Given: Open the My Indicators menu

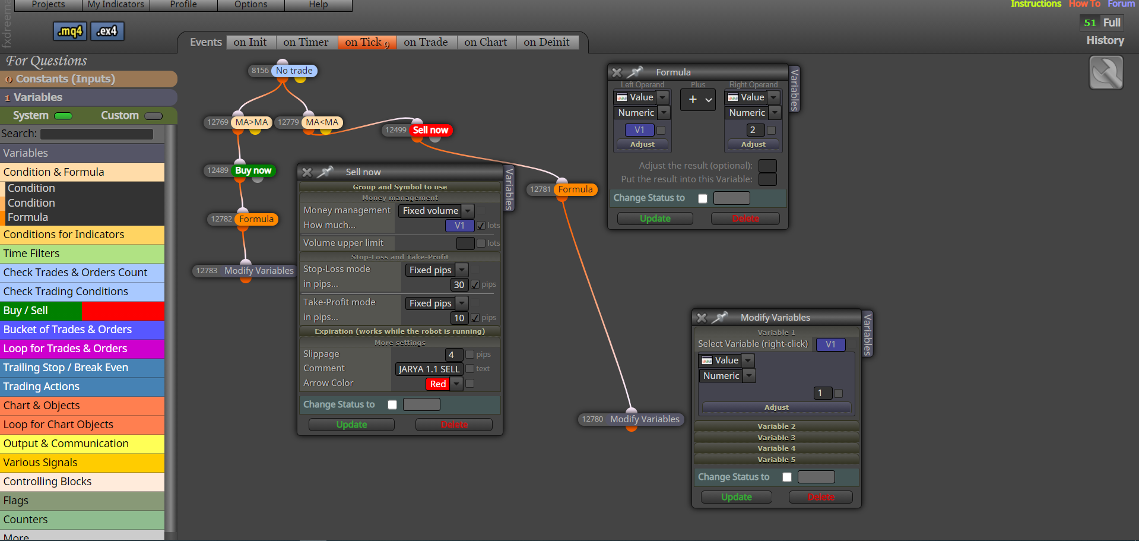Looking at the screenshot, I should pyautogui.click(x=116, y=5).
